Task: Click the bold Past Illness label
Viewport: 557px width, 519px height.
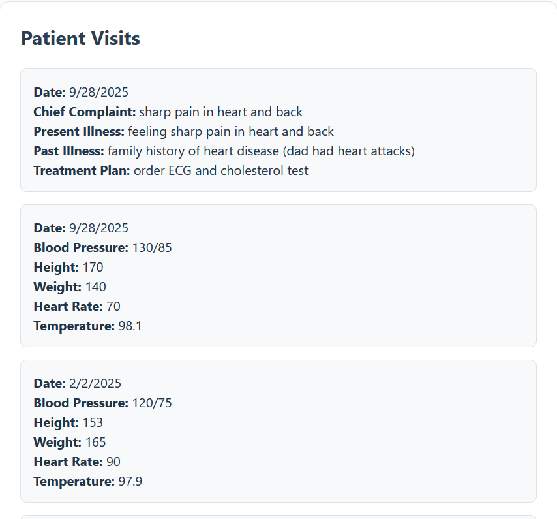Action: [x=68, y=151]
